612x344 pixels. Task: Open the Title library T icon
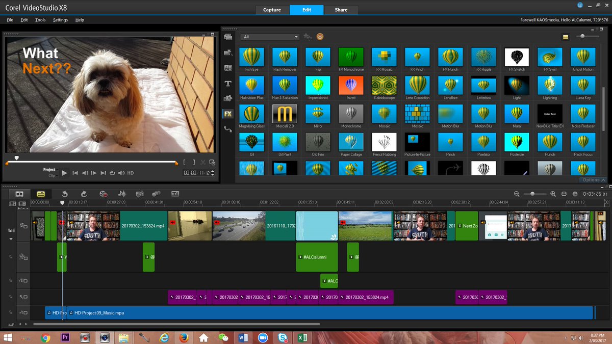pos(228,83)
